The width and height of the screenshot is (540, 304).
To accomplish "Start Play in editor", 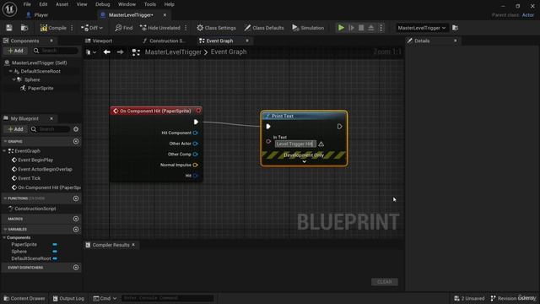I will 341,28.
